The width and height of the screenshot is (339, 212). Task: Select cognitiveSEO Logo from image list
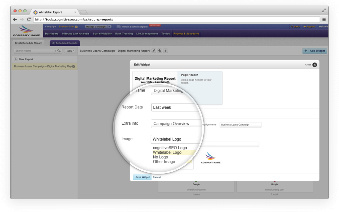point(170,148)
